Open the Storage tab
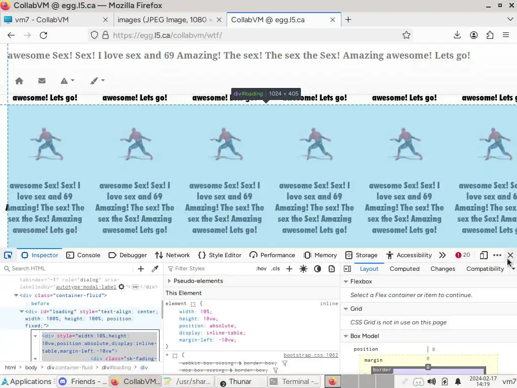The image size is (517, 388). [361, 255]
